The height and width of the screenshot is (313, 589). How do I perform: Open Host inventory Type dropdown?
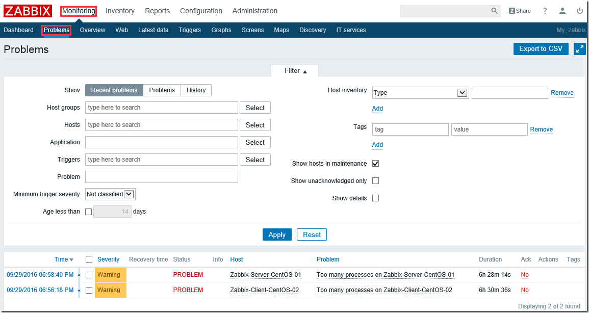[x=420, y=93]
